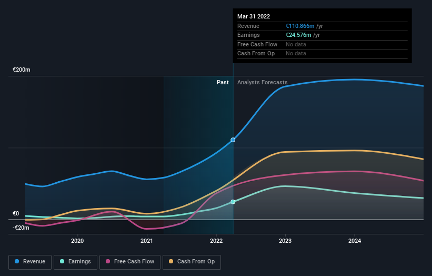Click the €24.576m earnings value
Viewport: 432px width, 276px height.
click(298, 35)
